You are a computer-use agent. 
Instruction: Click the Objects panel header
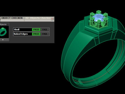click(3, 24)
